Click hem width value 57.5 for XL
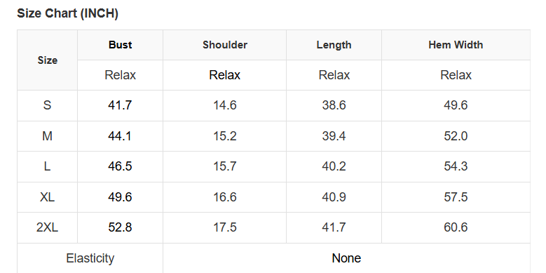The image size is (546, 273). pos(456,197)
